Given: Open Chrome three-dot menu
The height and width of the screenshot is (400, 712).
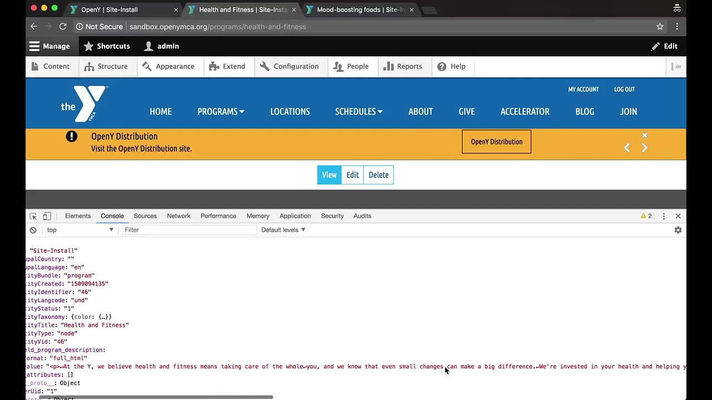Looking at the screenshot, I should click(677, 26).
